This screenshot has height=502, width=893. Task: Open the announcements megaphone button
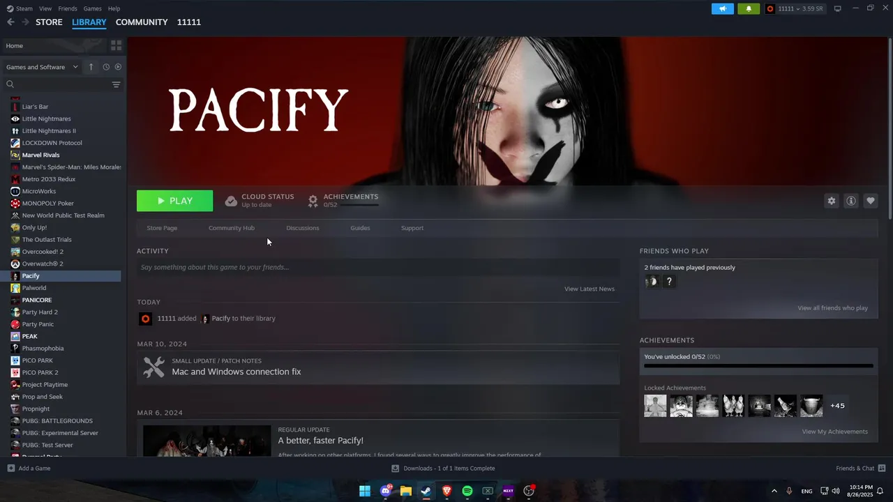(723, 8)
